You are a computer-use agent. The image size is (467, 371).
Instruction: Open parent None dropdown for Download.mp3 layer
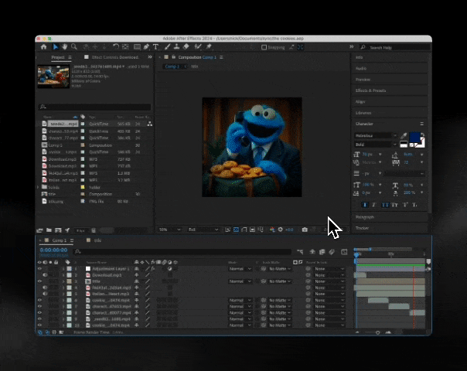tap(329, 275)
